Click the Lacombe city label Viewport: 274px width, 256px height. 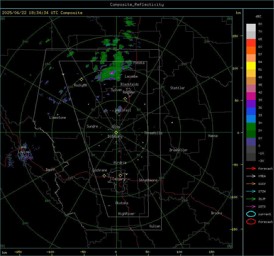click(131, 76)
